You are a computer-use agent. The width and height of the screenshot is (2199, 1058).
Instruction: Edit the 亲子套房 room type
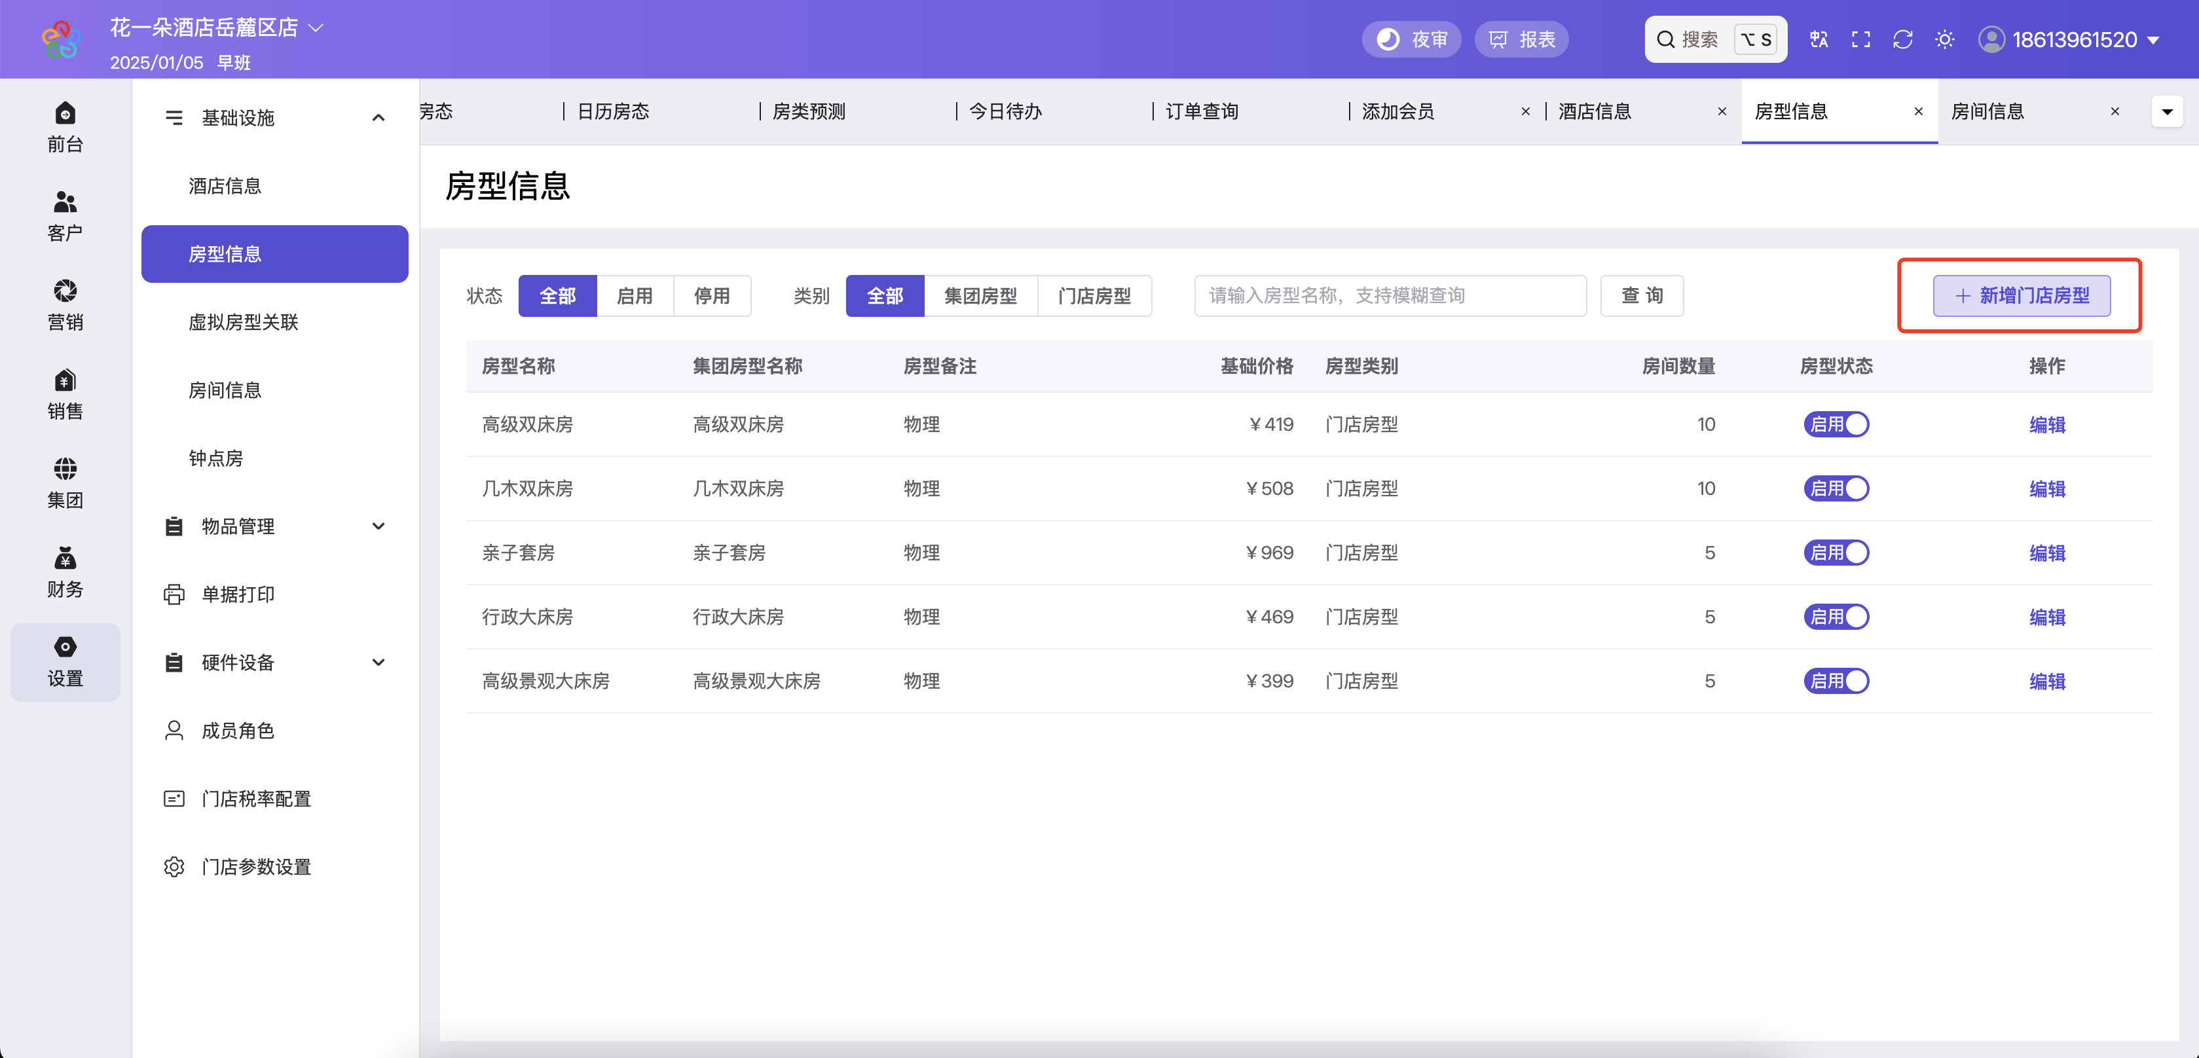pyautogui.click(x=2047, y=553)
